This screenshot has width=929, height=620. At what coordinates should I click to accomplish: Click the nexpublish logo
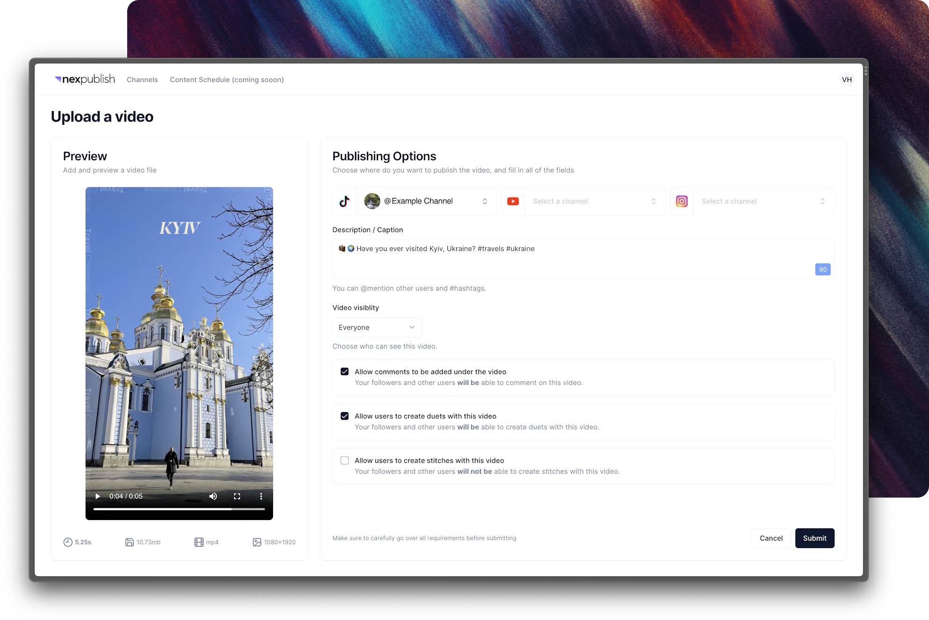(x=85, y=79)
